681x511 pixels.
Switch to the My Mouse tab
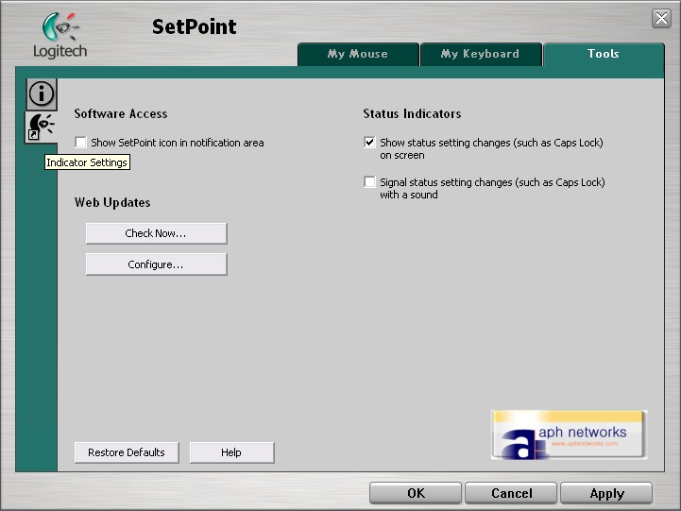click(x=357, y=54)
